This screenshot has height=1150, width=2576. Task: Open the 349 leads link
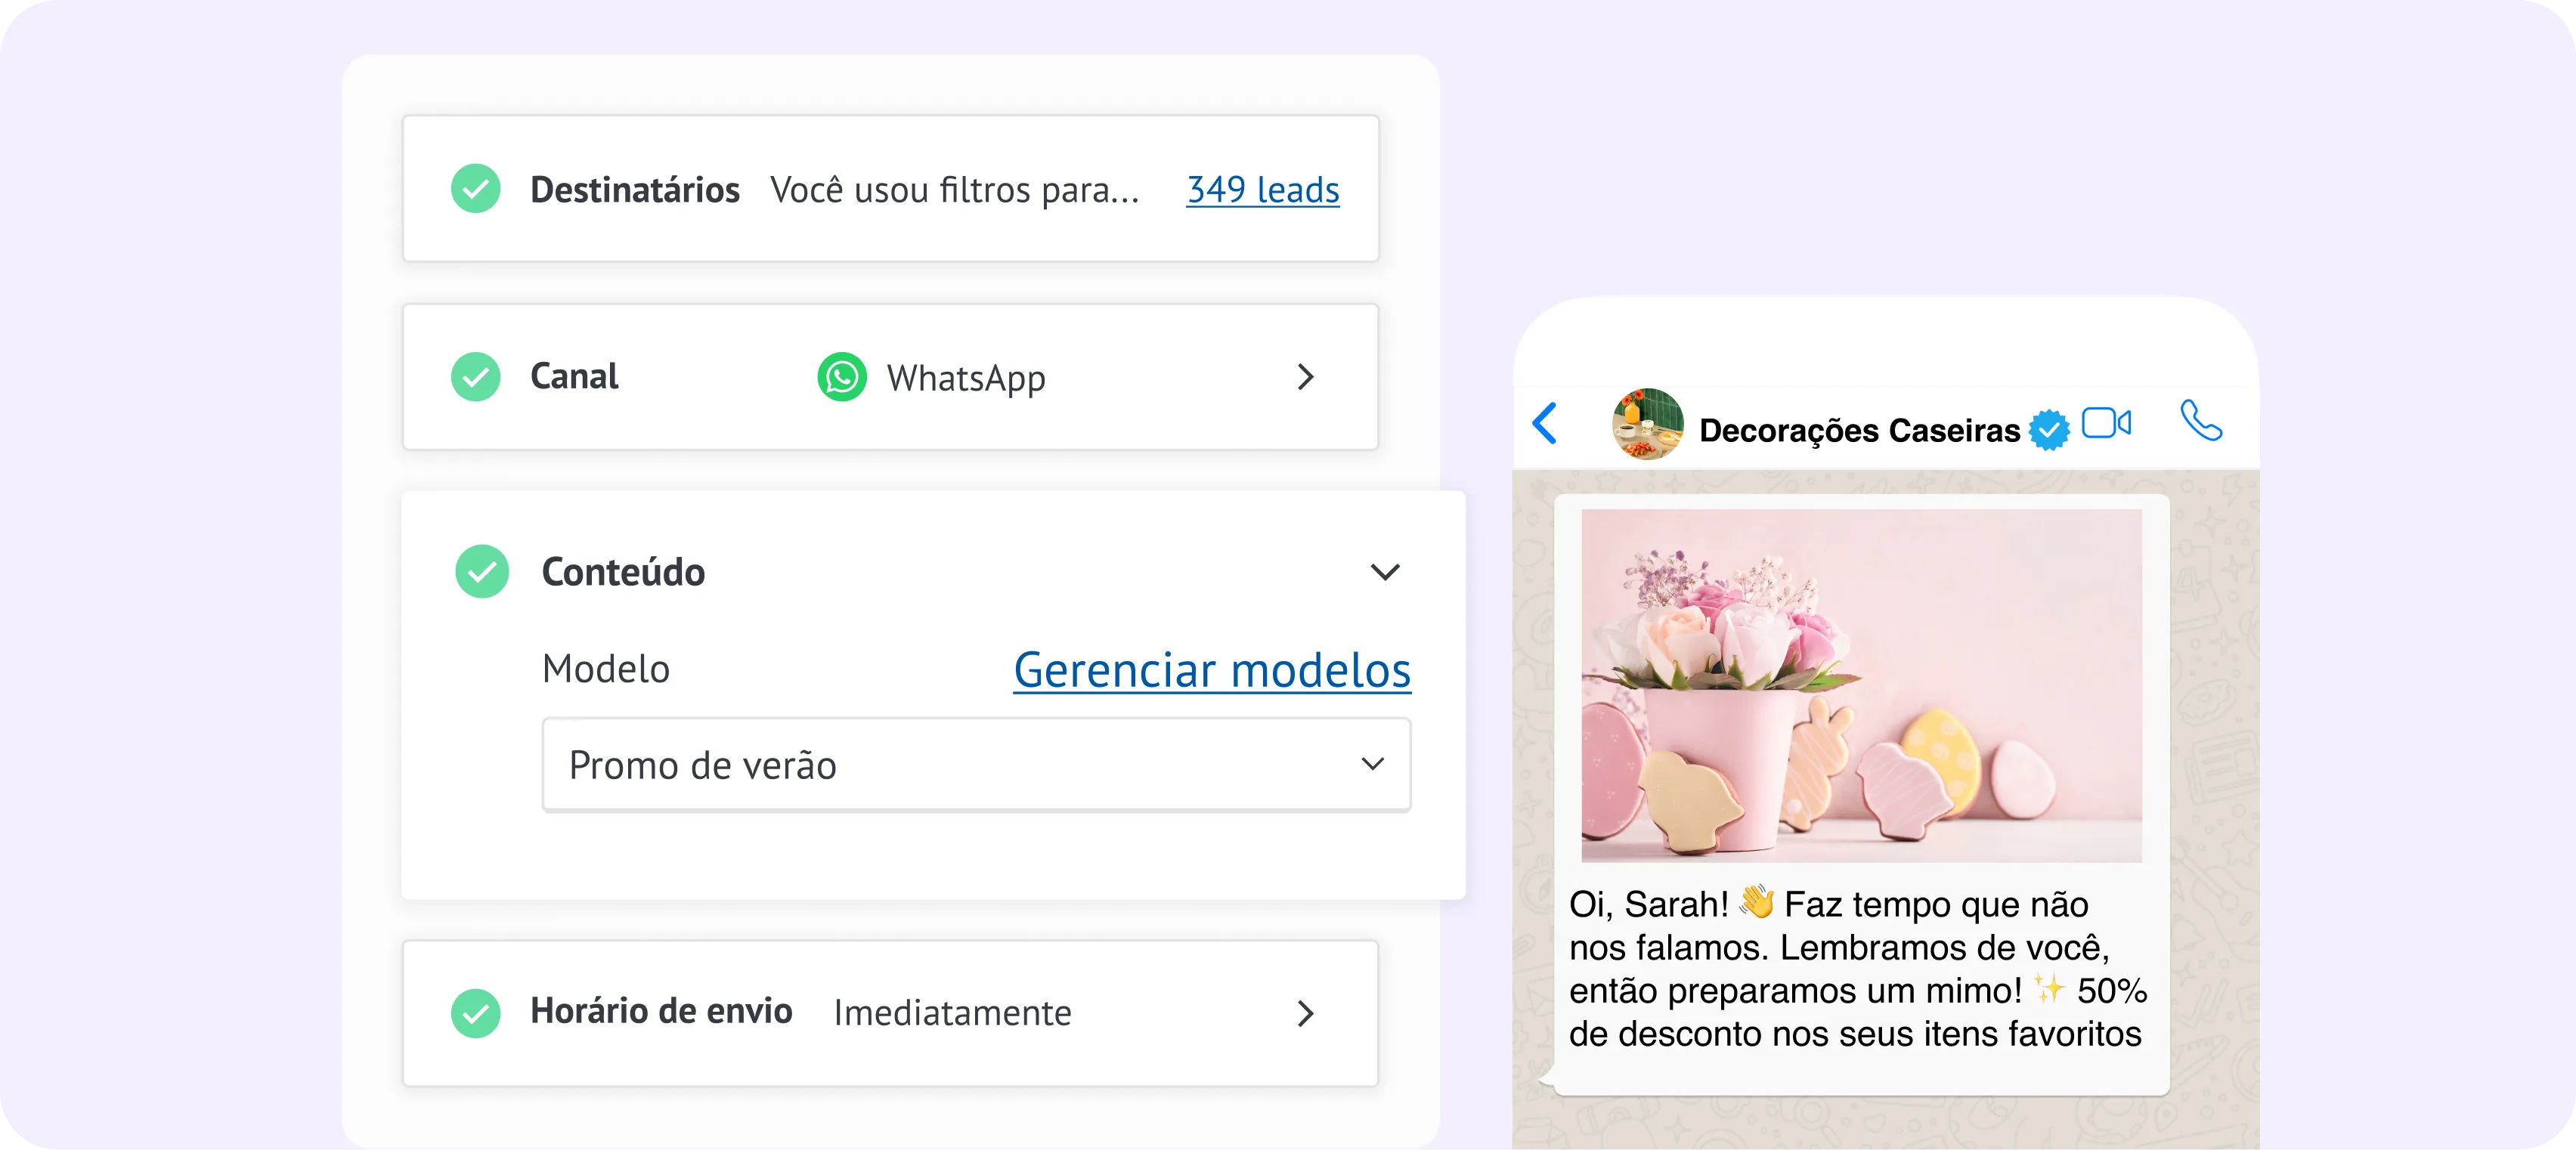point(1262,189)
